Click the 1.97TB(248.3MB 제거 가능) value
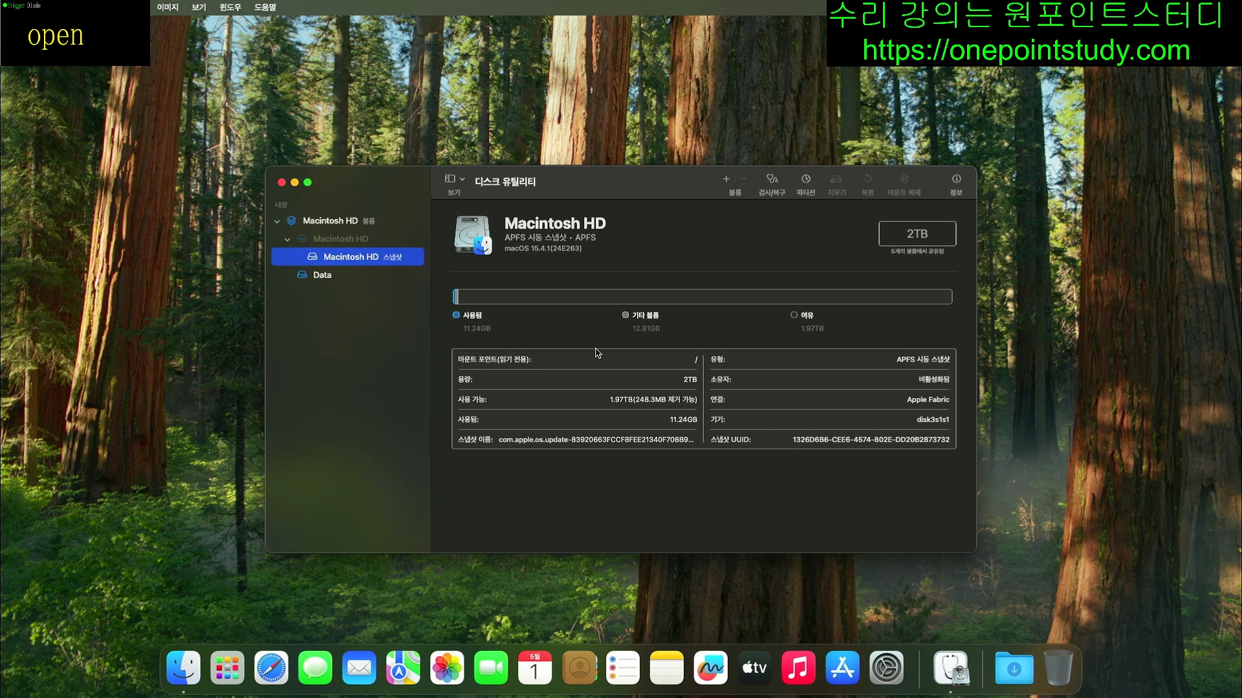The height and width of the screenshot is (698, 1242). 653,399
